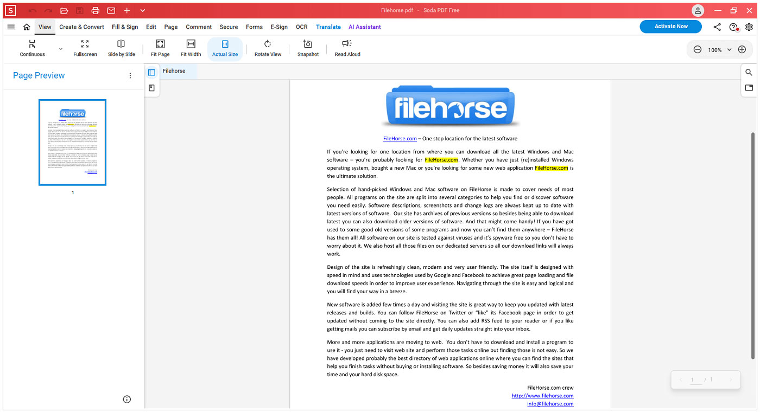
Task: Go to the Home screen icon
Action: (27, 27)
